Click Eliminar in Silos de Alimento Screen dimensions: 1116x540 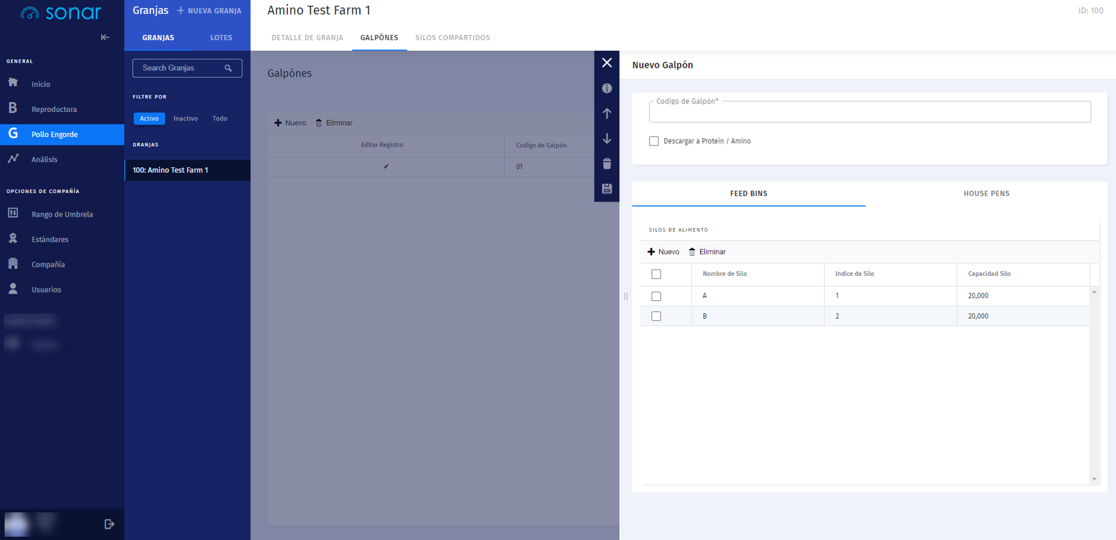click(x=707, y=252)
